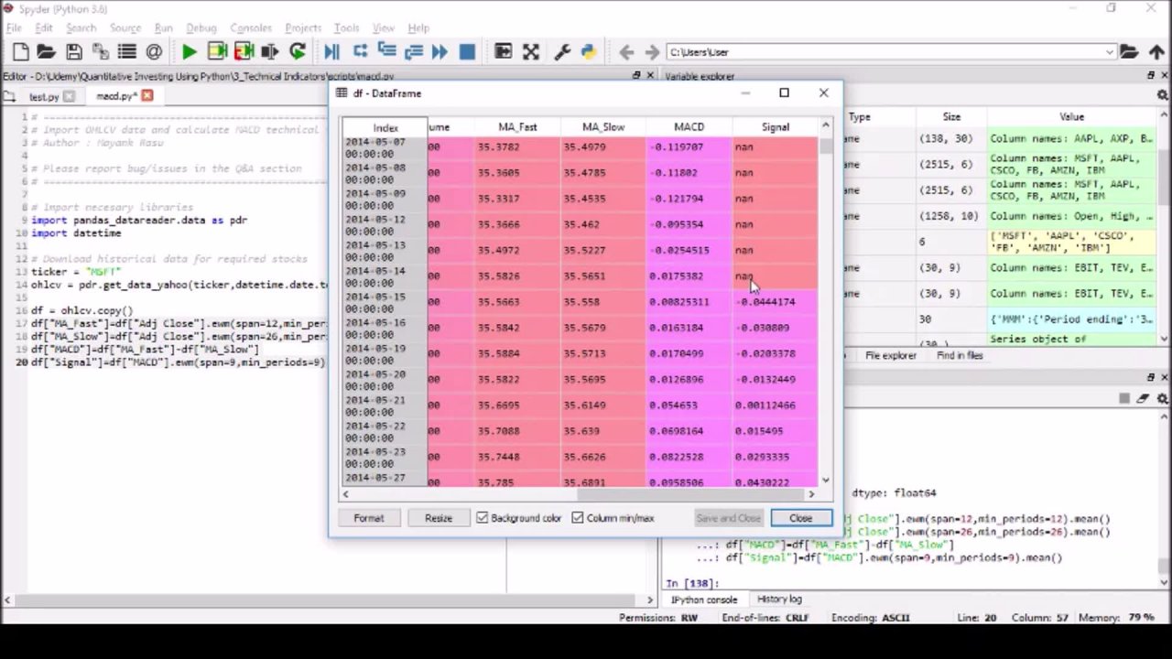Image resolution: width=1172 pixels, height=659 pixels.
Task: Switch to the test.py editor tab
Action: (x=43, y=96)
